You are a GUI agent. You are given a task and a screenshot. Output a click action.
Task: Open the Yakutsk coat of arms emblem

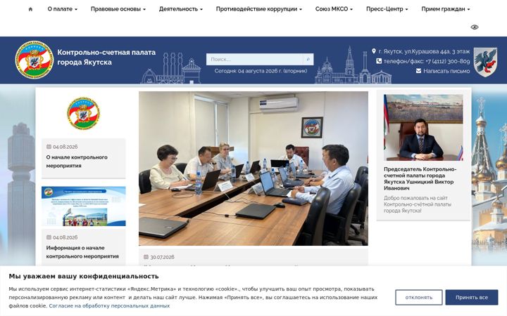[x=485, y=62]
